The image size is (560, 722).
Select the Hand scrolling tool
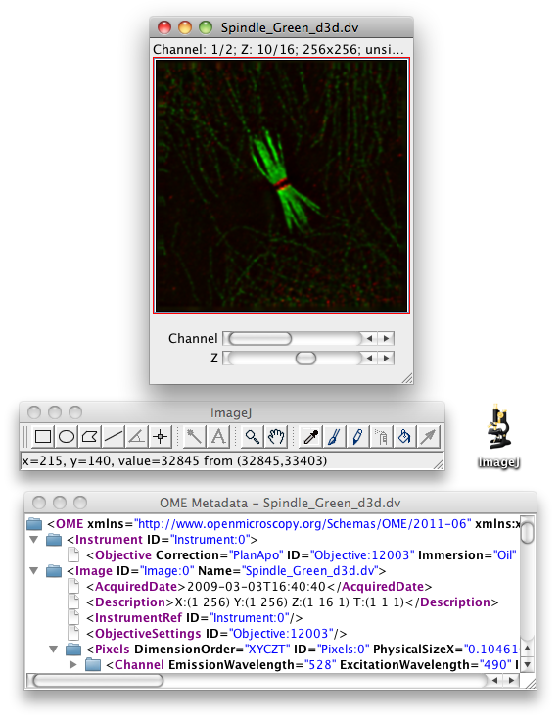point(276,436)
